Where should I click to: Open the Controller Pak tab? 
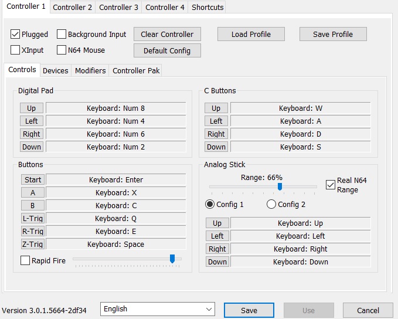pos(135,70)
